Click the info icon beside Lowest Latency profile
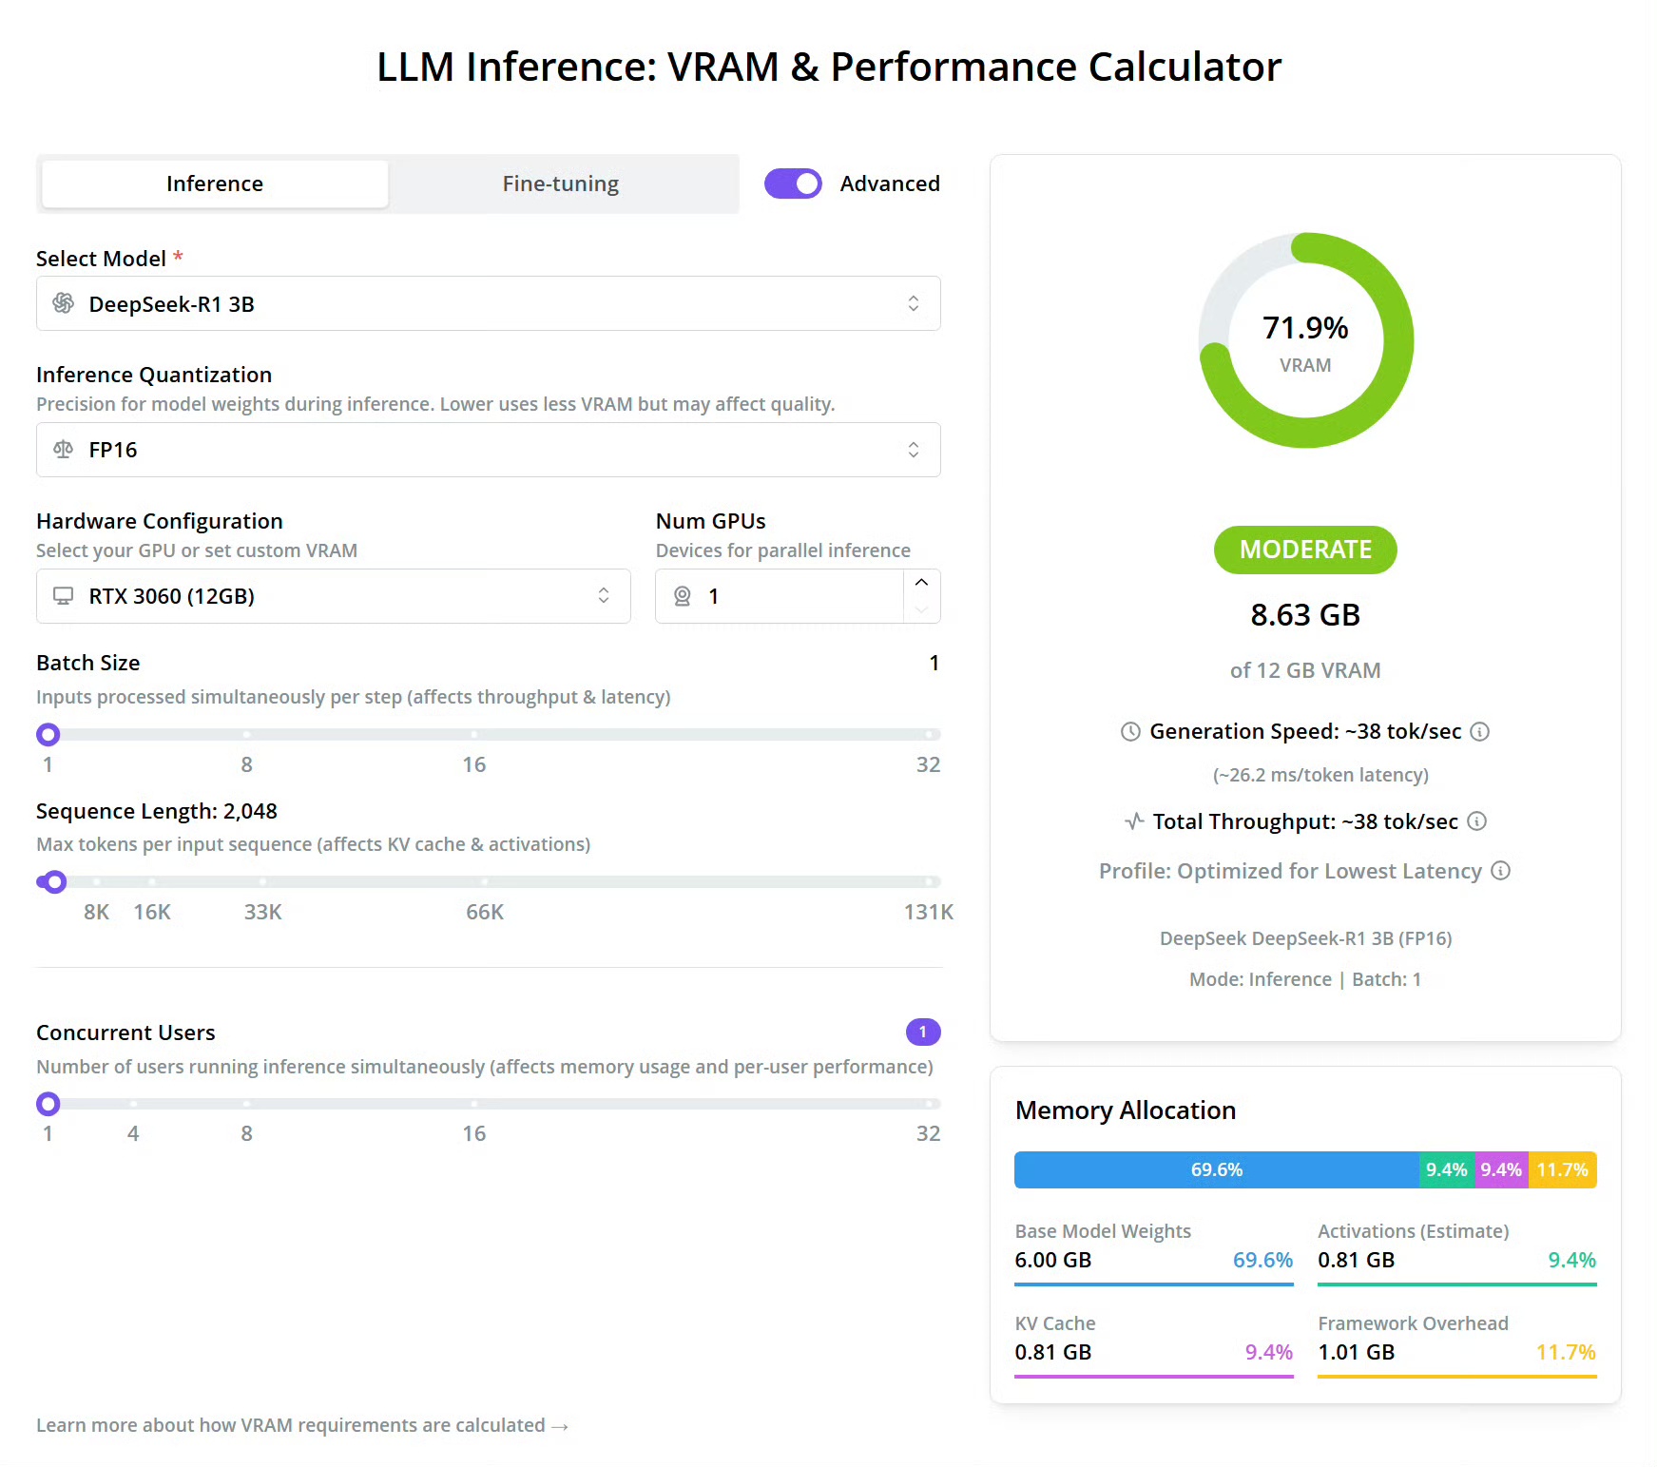 1500,871
